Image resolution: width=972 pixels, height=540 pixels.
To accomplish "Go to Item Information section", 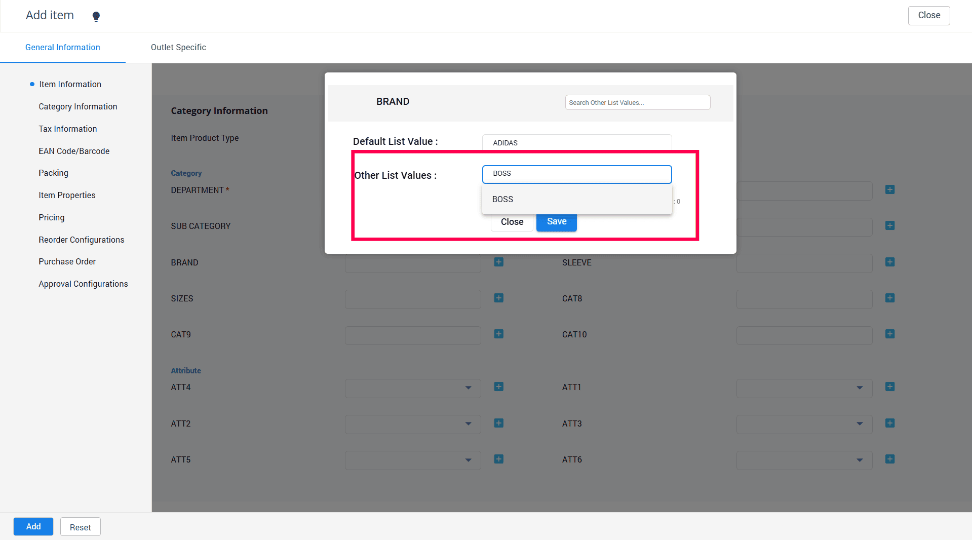I will (x=70, y=84).
